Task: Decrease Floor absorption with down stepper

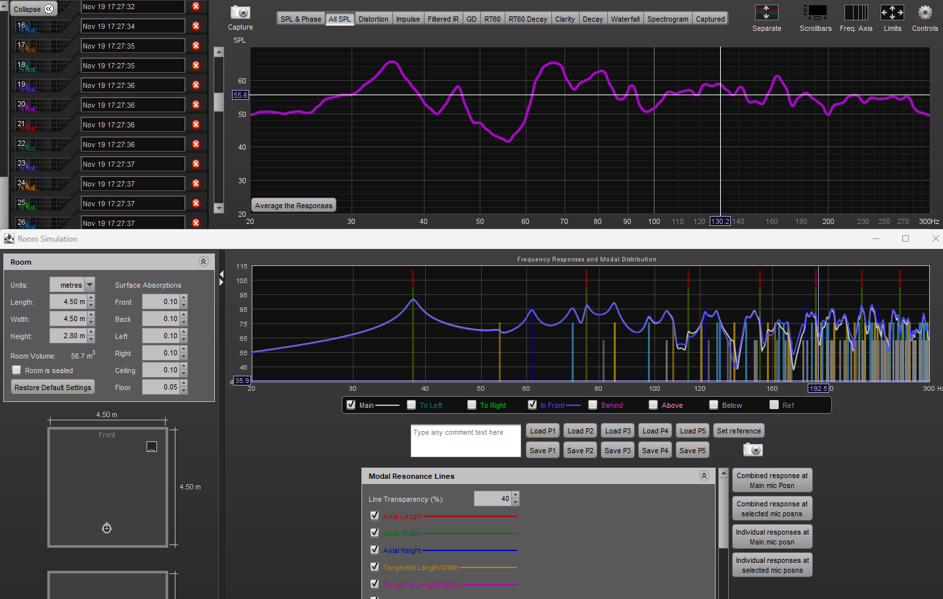Action: coord(184,391)
